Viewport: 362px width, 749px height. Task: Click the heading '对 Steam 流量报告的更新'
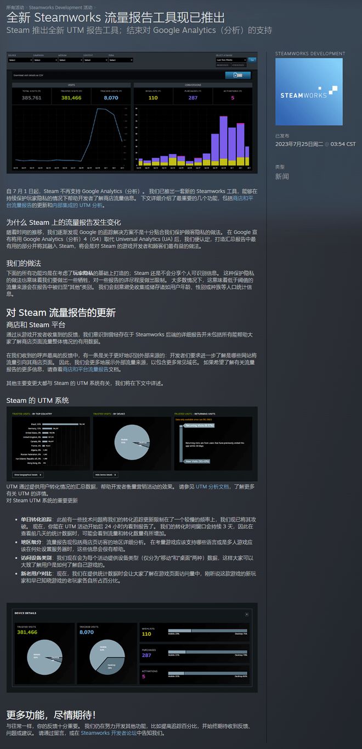point(61,313)
